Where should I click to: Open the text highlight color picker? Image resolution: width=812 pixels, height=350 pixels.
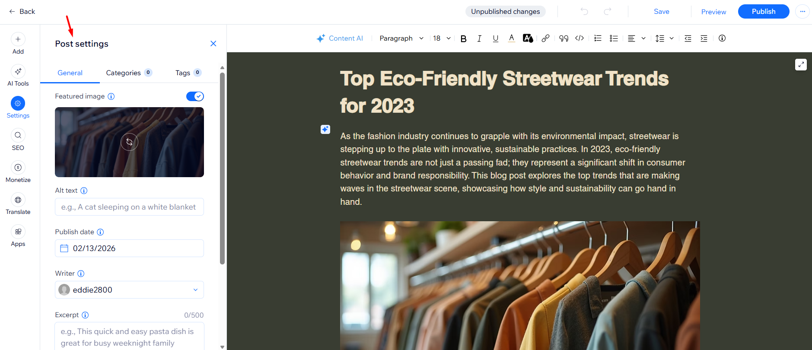point(528,38)
